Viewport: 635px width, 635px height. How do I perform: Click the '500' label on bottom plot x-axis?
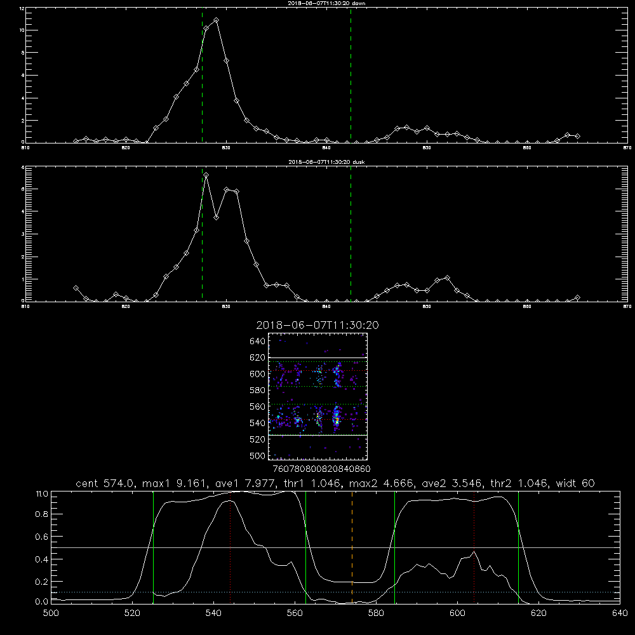pyautogui.click(x=51, y=613)
